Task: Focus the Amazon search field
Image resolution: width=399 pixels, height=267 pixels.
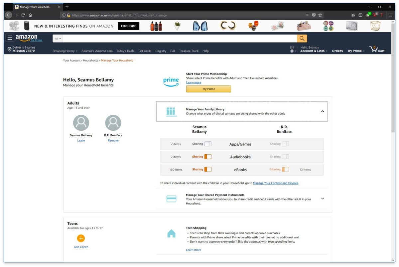Action: (x=180, y=39)
